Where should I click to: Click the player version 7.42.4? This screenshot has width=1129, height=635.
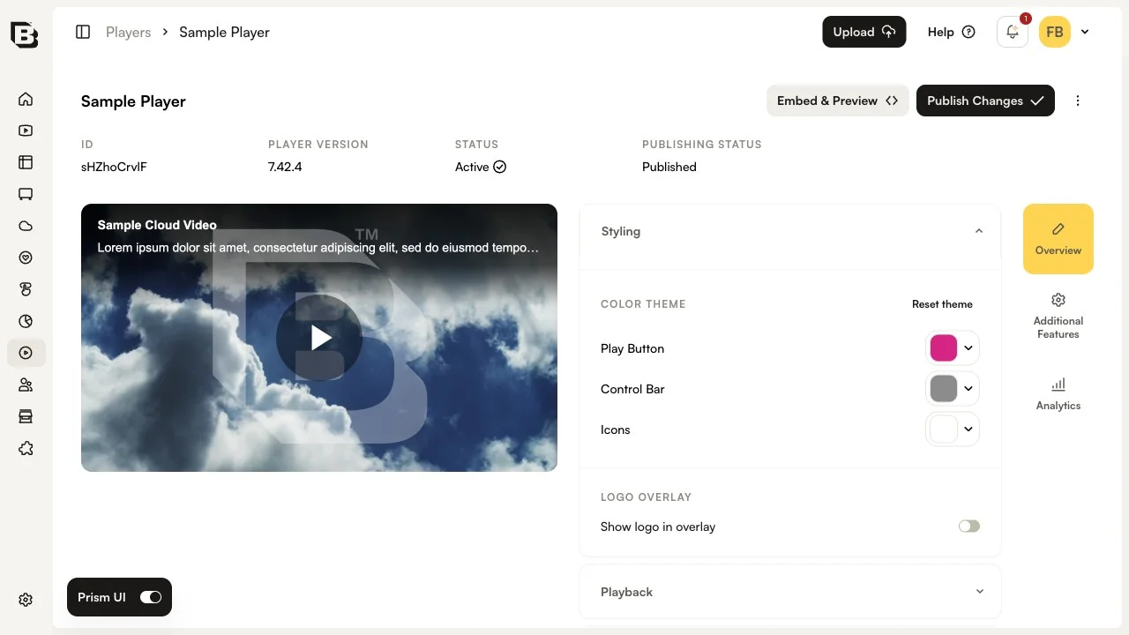[x=285, y=167]
